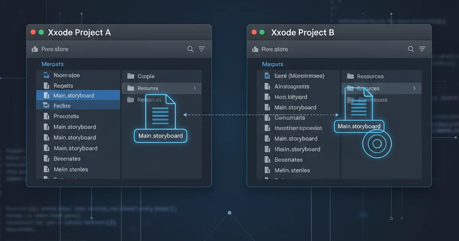Select Mkein.steryboard in Project B's list
Viewport: 459px width, 241px height.
[x=297, y=149]
